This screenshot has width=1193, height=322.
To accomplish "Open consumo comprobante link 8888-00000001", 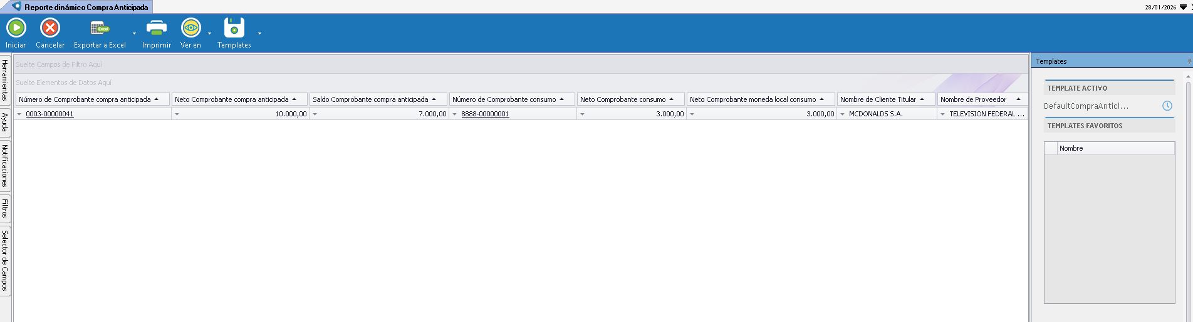I will pyautogui.click(x=485, y=114).
